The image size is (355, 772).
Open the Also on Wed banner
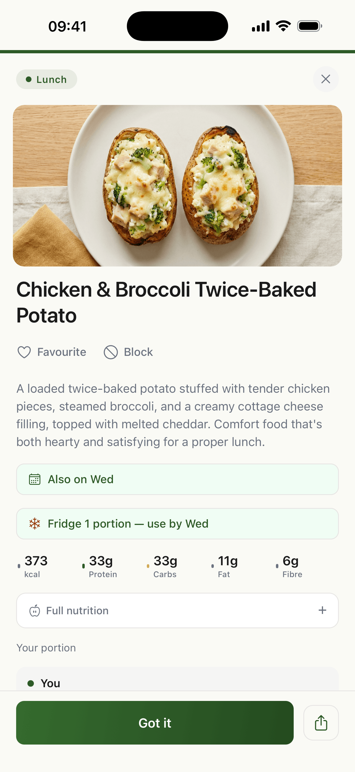tap(177, 479)
